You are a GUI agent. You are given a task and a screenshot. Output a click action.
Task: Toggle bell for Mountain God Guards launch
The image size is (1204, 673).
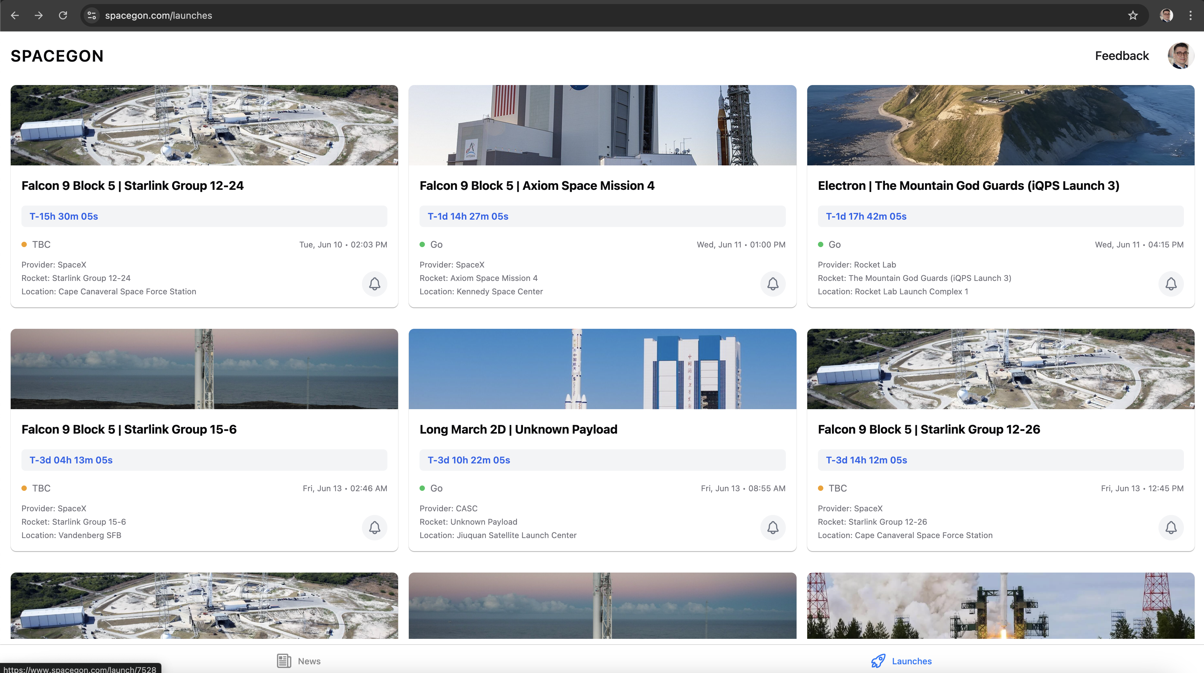[1171, 284]
